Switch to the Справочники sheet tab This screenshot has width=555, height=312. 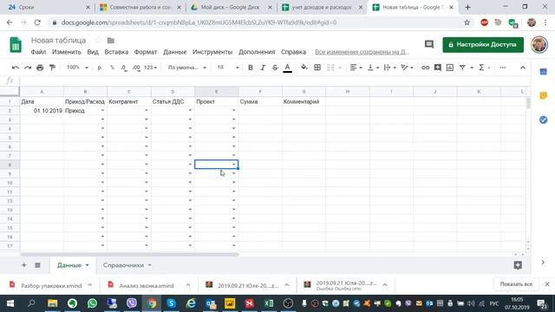(123, 265)
